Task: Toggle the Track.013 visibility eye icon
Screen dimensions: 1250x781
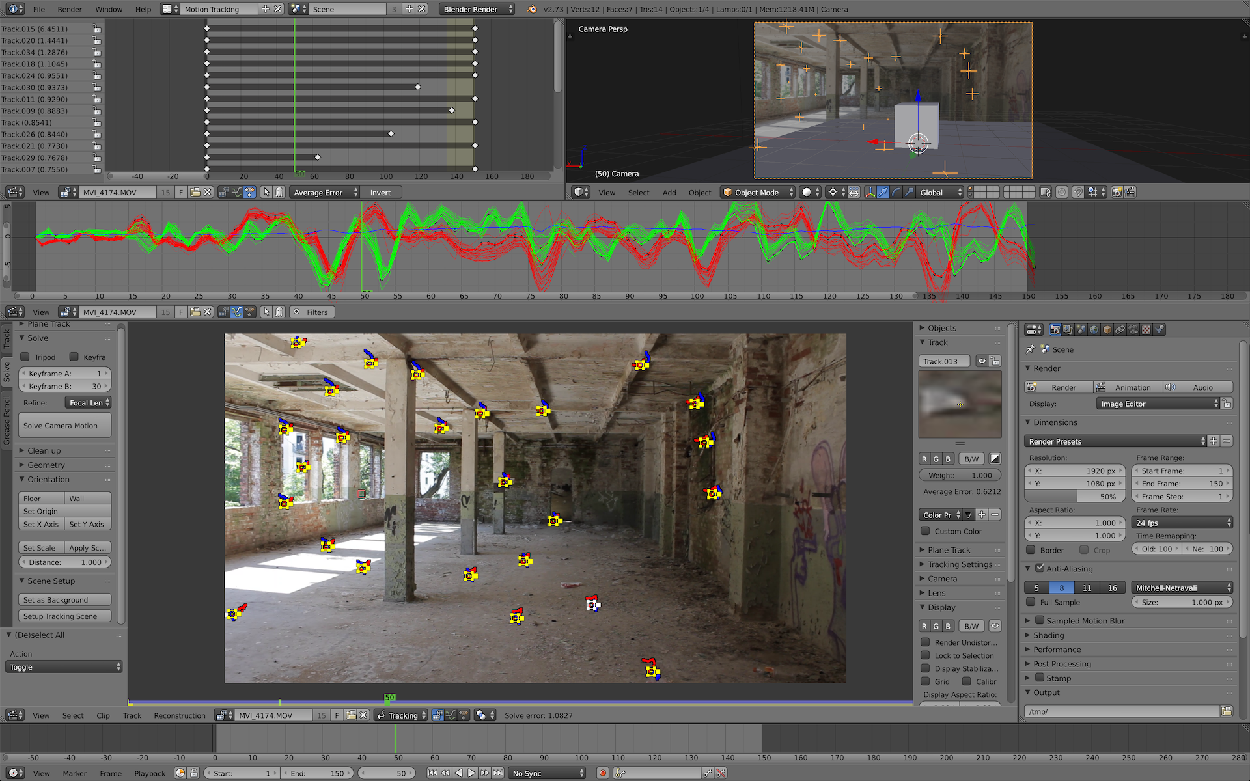Action: click(982, 361)
